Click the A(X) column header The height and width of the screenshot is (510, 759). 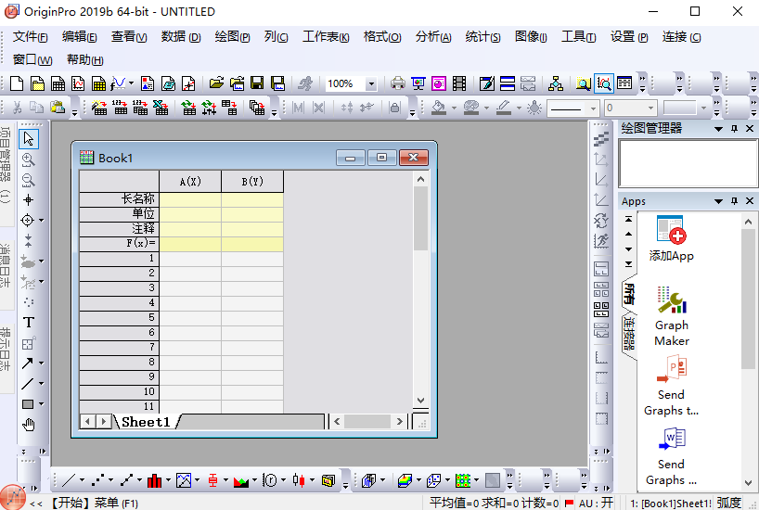[x=190, y=182]
